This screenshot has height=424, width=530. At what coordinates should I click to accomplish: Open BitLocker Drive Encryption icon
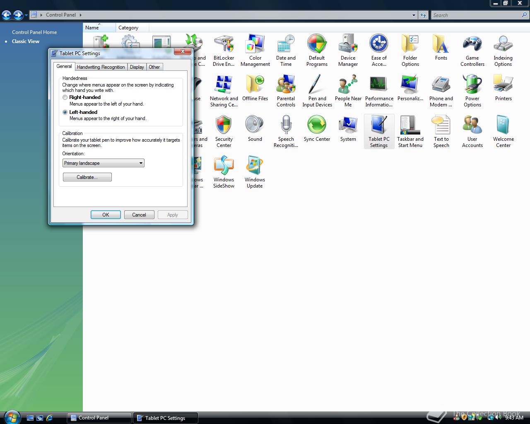(x=224, y=51)
